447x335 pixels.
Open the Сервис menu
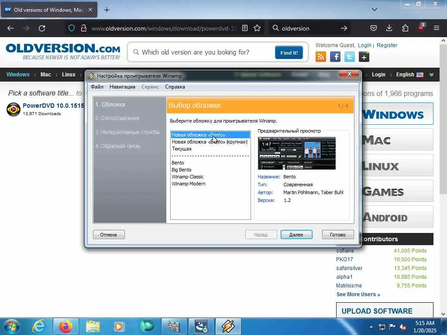(150, 87)
